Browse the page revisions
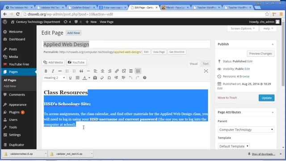Screen dimensions: 286x161 tap(244, 76)
